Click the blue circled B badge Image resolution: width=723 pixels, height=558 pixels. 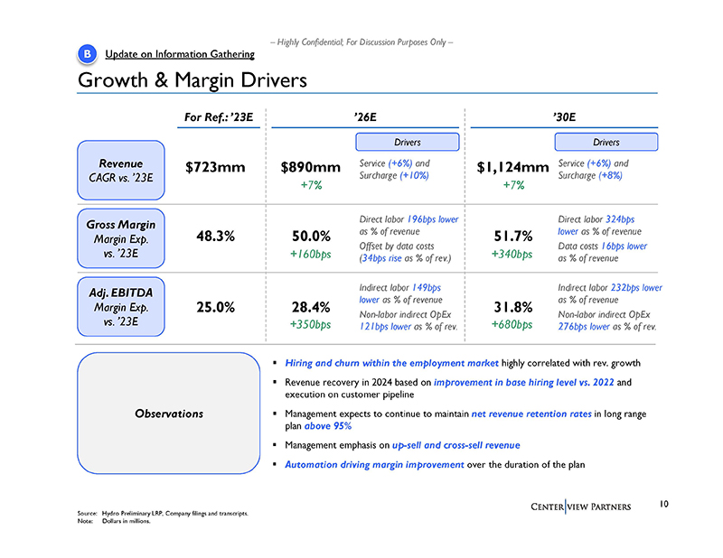pos(86,55)
